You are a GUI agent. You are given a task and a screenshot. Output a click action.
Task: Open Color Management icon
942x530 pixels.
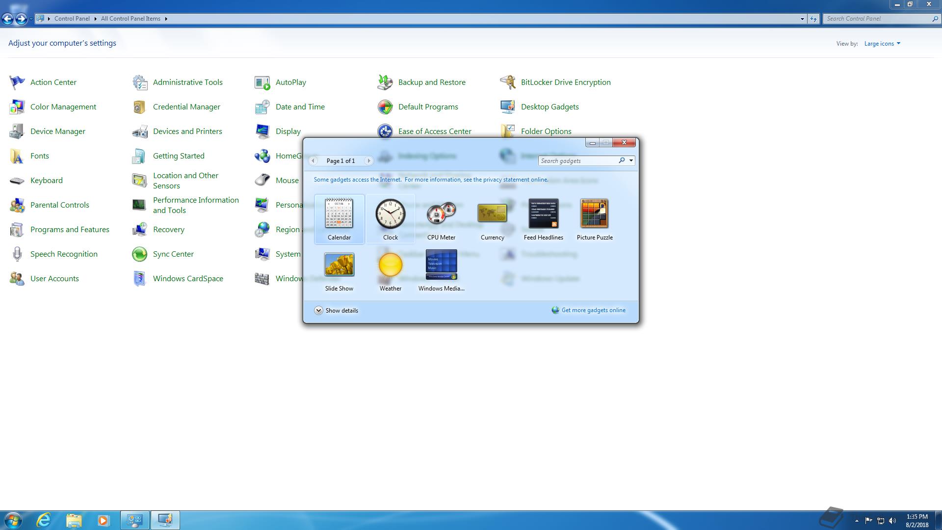pyautogui.click(x=17, y=107)
